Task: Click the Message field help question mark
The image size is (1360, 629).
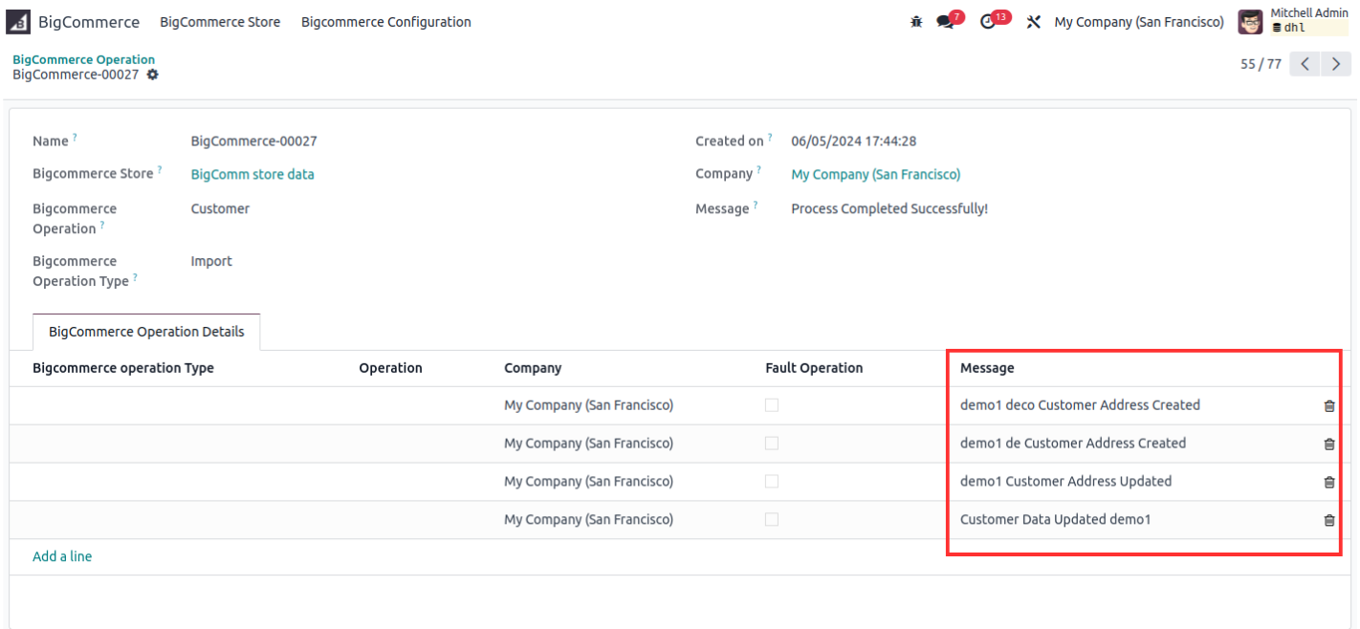Action: pos(756,205)
